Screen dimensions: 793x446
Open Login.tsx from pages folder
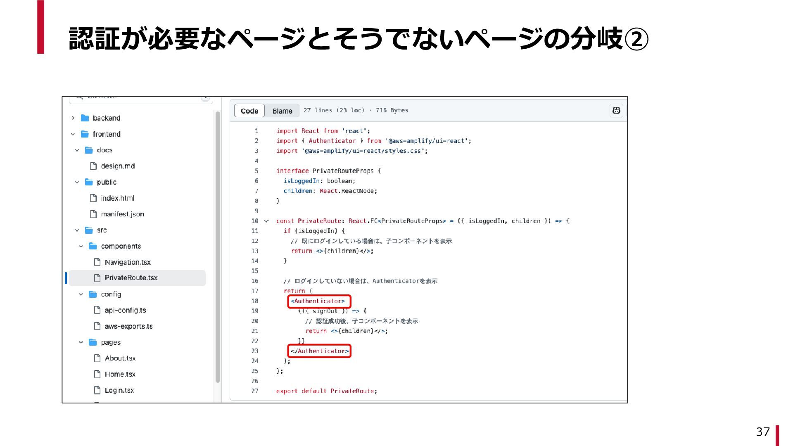(119, 390)
